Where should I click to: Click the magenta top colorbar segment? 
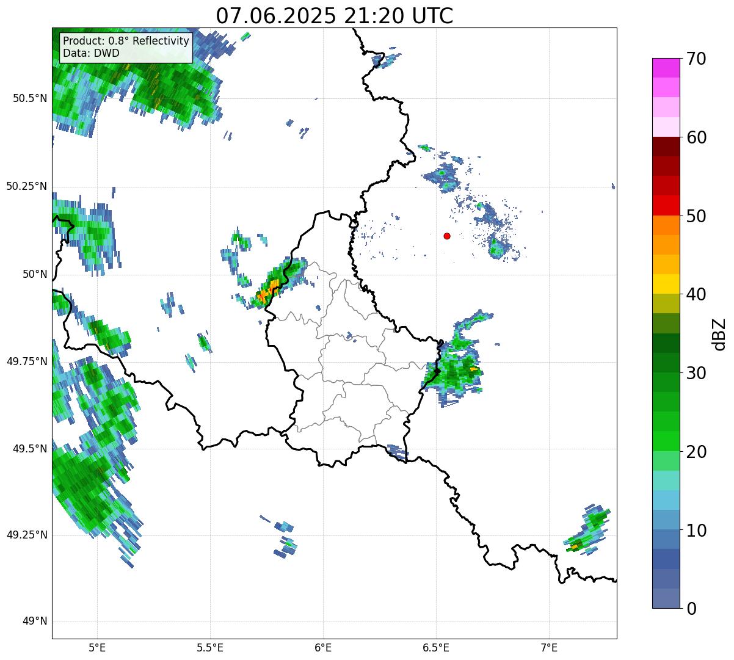pos(666,68)
